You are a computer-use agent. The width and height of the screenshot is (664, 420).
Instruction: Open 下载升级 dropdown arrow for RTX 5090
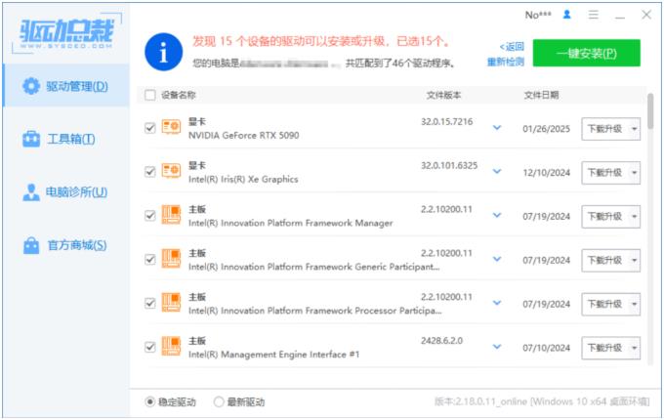[x=634, y=129]
